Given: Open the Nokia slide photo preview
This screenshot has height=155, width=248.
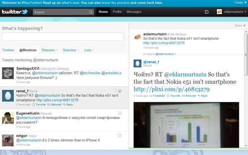Looking at the screenshot, I should pyautogui.click(x=186, y=125).
